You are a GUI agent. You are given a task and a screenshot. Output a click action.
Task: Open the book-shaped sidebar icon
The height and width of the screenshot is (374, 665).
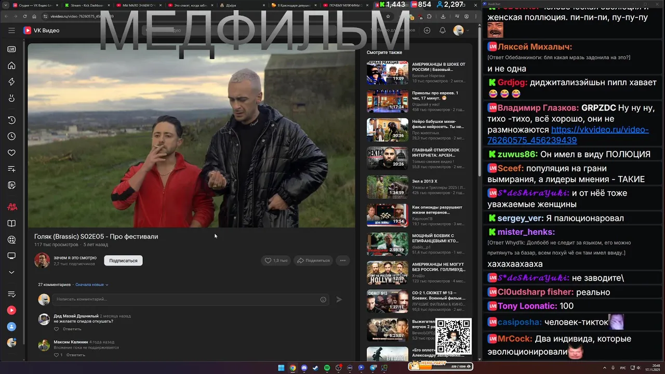pyautogui.click(x=11, y=223)
